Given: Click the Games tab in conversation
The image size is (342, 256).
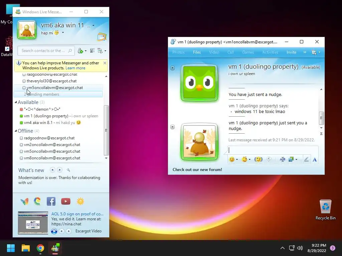Looking at the screenshot, I should 248,52.
